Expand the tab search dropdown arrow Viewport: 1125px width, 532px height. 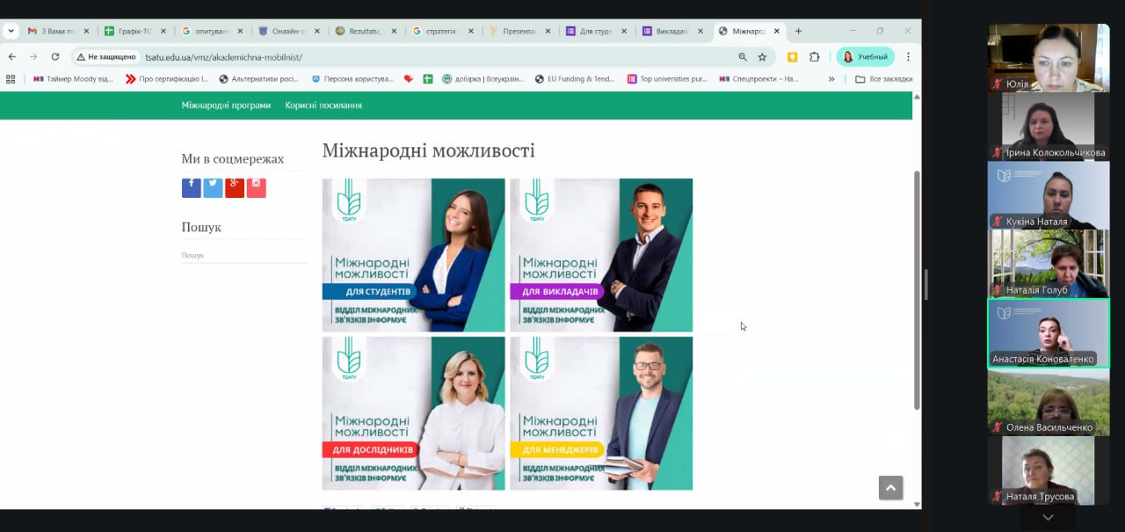point(11,31)
